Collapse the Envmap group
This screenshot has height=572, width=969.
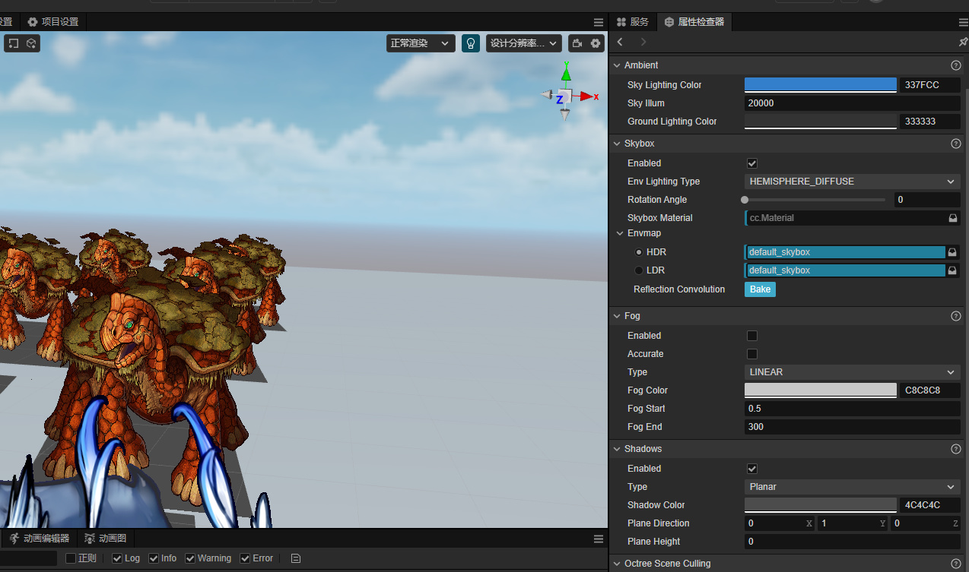(620, 233)
